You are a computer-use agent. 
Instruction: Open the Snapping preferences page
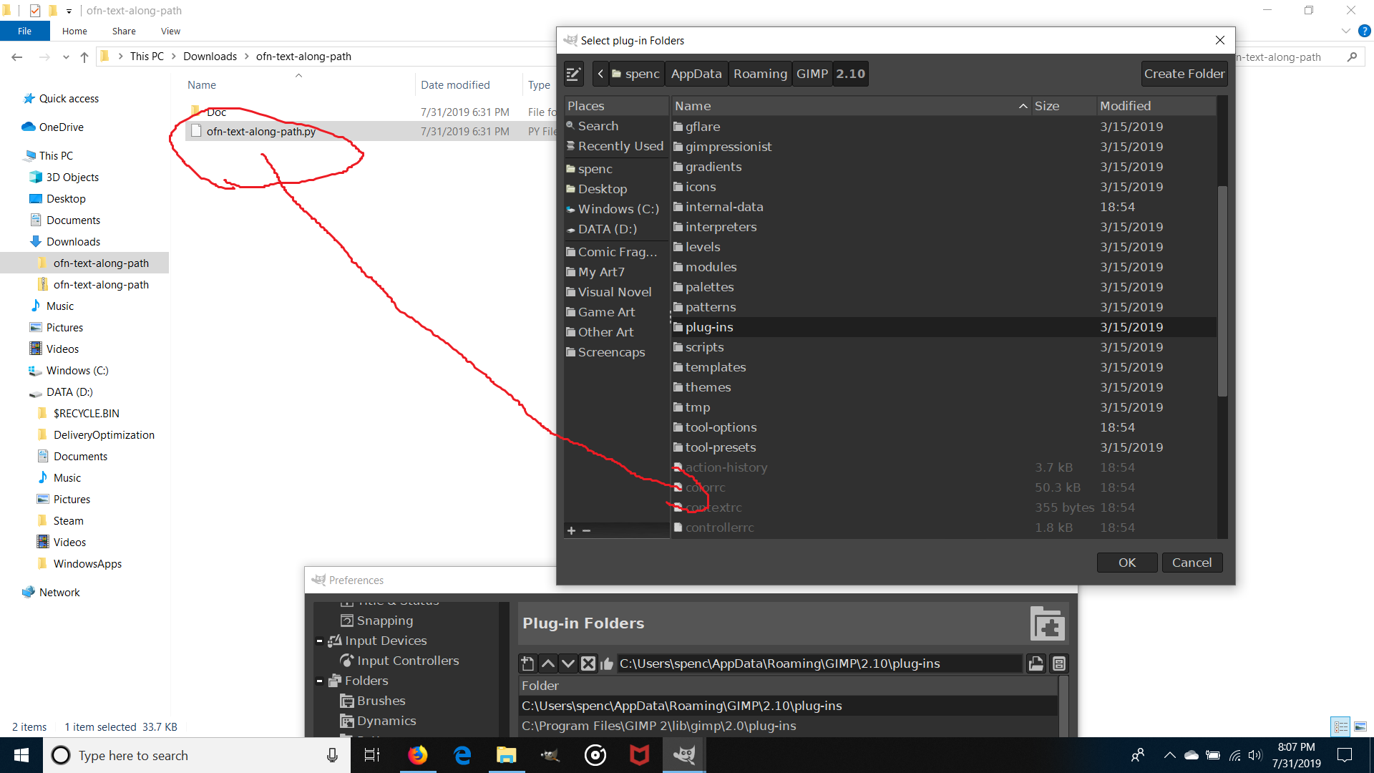pyautogui.click(x=377, y=621)
